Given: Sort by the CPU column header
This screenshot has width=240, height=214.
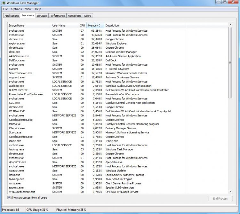Looking at the screenshot, I should click(82, 25).
